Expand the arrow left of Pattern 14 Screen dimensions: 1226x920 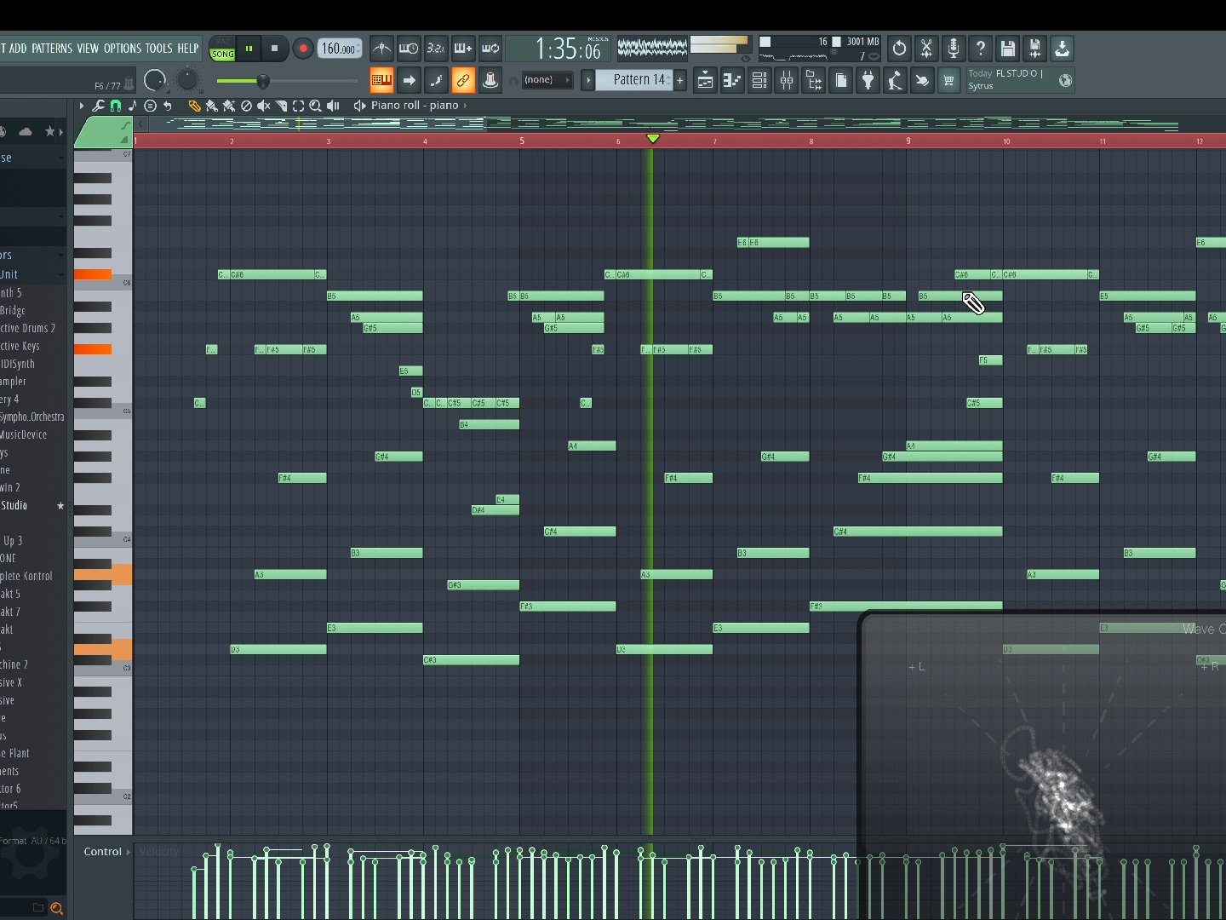(587, 80)
